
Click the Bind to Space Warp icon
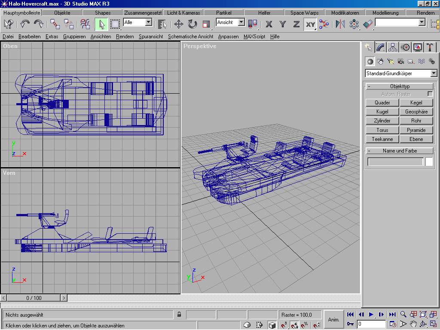[85, 24]
